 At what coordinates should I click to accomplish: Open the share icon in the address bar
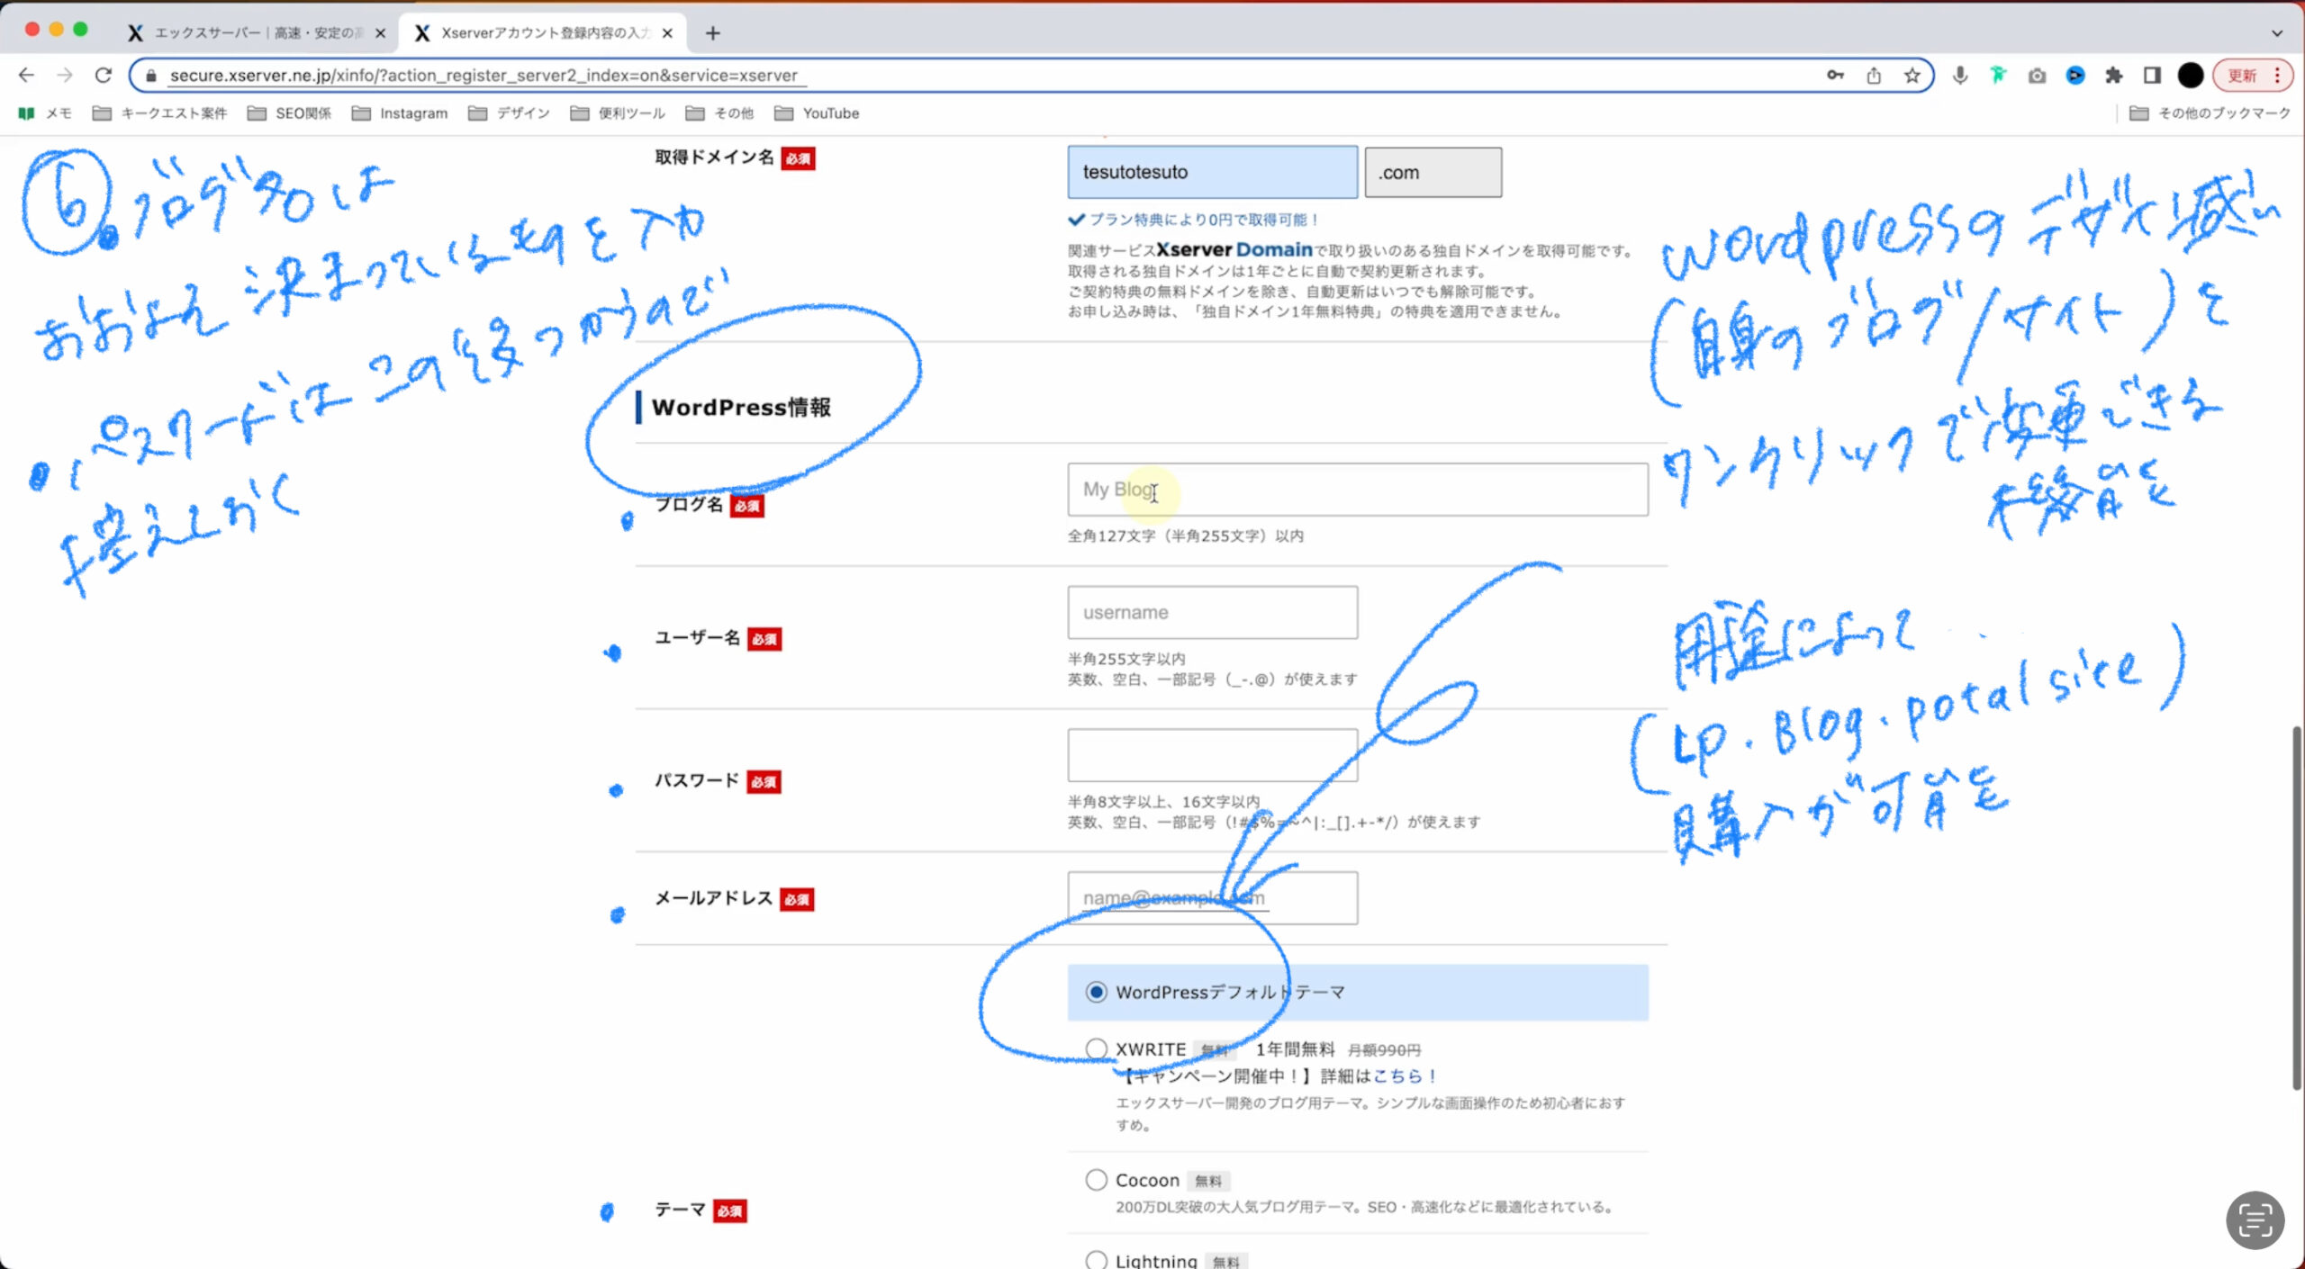click(x=1874, y=76)
